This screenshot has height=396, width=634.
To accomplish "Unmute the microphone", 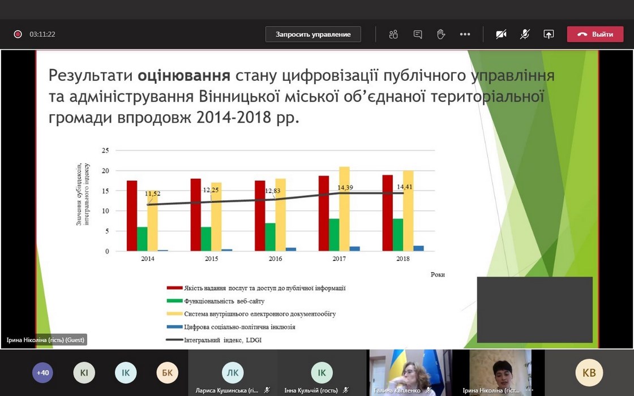I will click(x=525, y=35).
